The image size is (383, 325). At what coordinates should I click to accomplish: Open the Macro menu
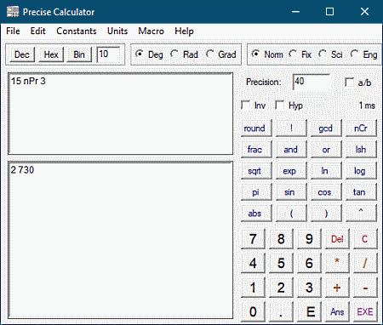tap(151, 31)
